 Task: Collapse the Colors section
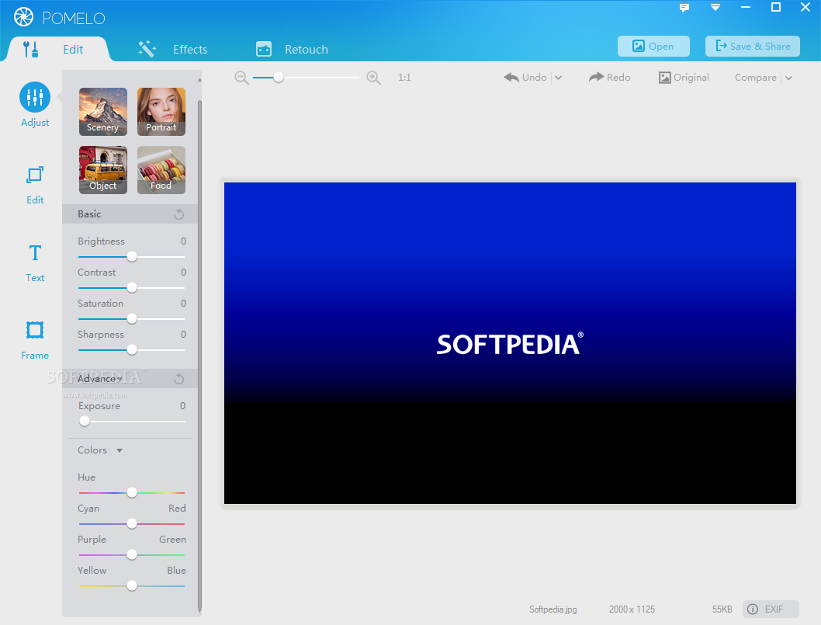(x=120, y=450)
